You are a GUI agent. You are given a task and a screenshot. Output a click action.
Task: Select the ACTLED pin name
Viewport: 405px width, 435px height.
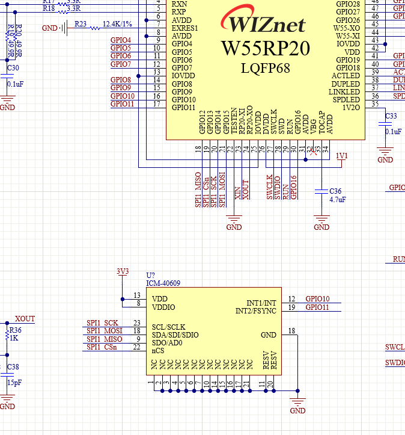pos(346,76)
